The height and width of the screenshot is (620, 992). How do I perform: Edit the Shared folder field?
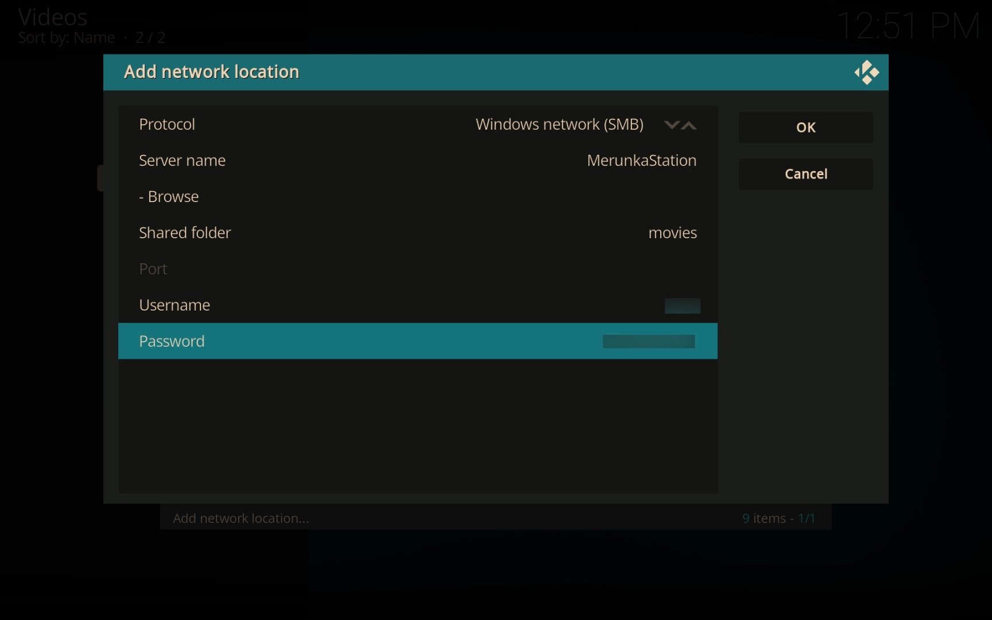point(418,232)
